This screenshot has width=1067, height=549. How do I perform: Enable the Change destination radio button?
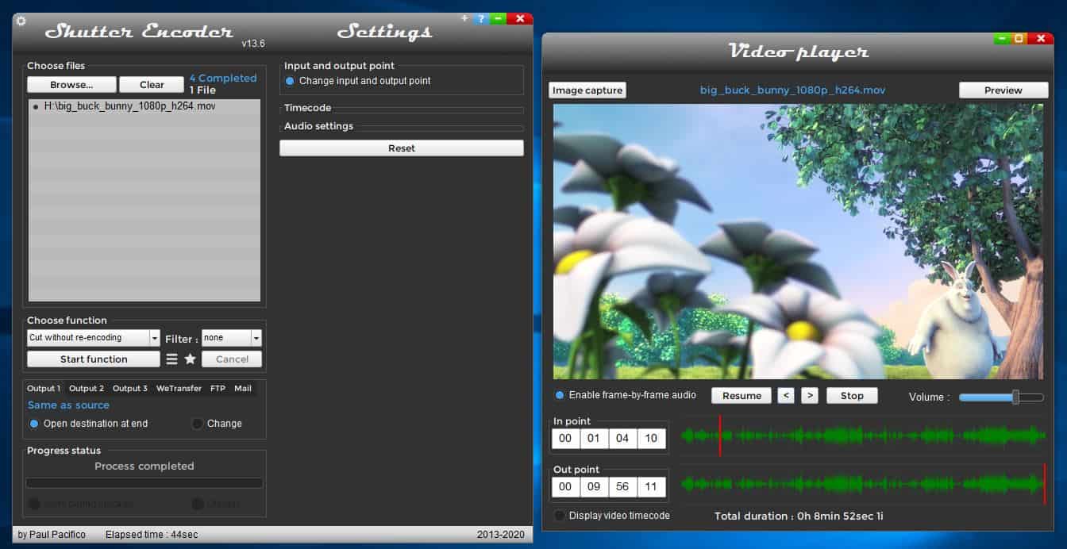click(197, 423)
